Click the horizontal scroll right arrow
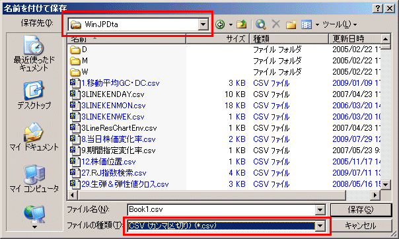 coord(375,195)
